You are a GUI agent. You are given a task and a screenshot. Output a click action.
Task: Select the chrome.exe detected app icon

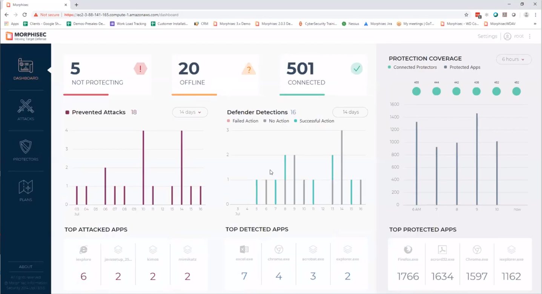[x=279, y=249]
